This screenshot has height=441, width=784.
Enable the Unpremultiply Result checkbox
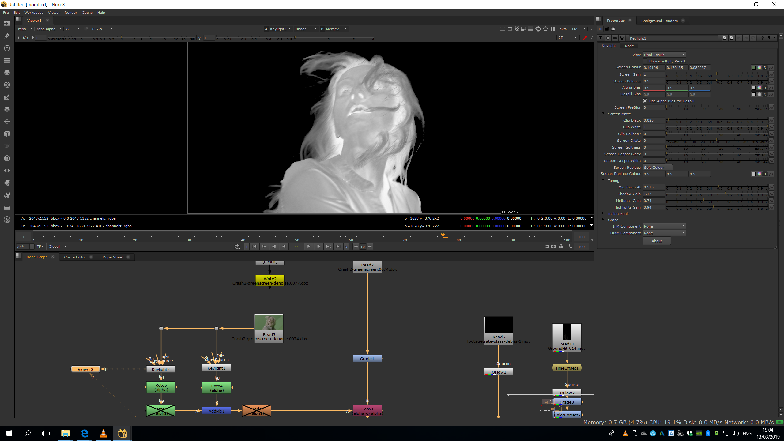(x=645, y=61)
